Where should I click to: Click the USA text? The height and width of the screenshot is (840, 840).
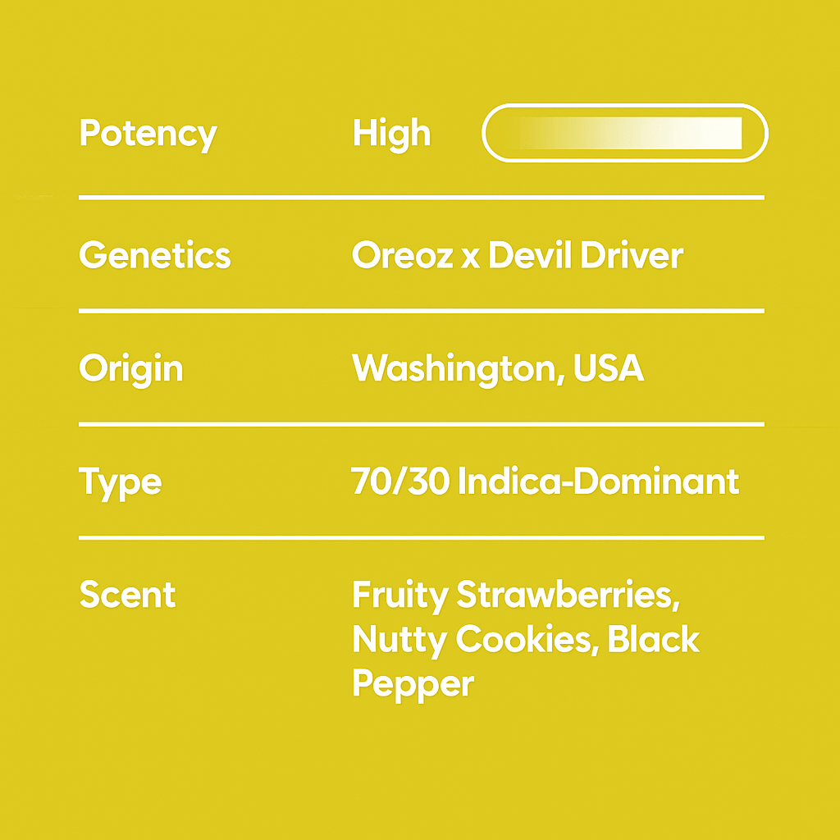(609, 369)
